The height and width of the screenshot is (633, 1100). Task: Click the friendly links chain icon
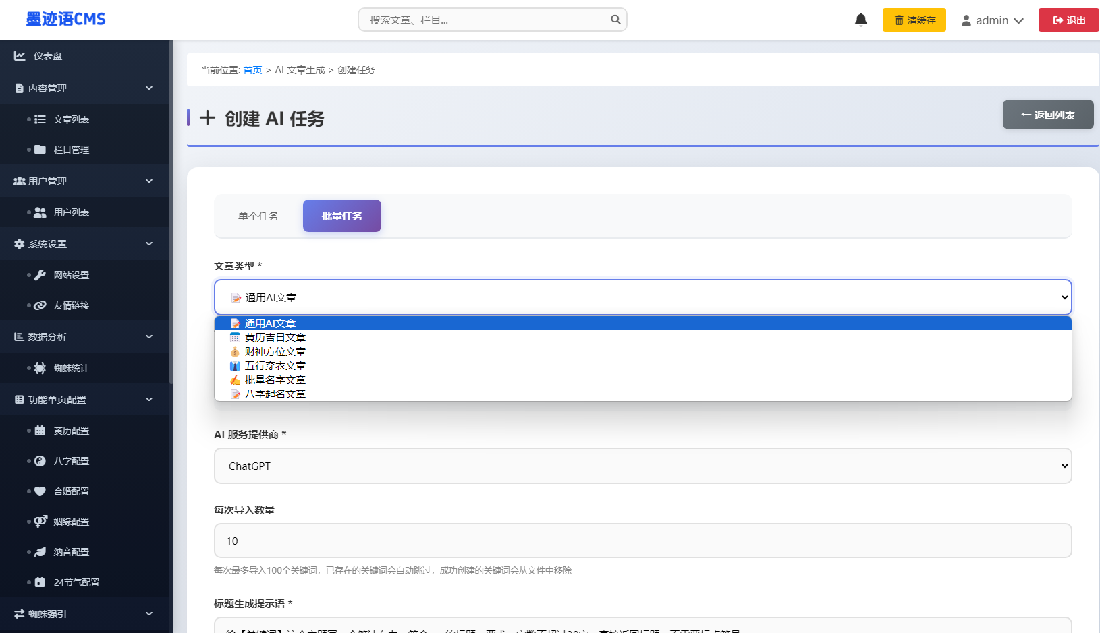40,305
